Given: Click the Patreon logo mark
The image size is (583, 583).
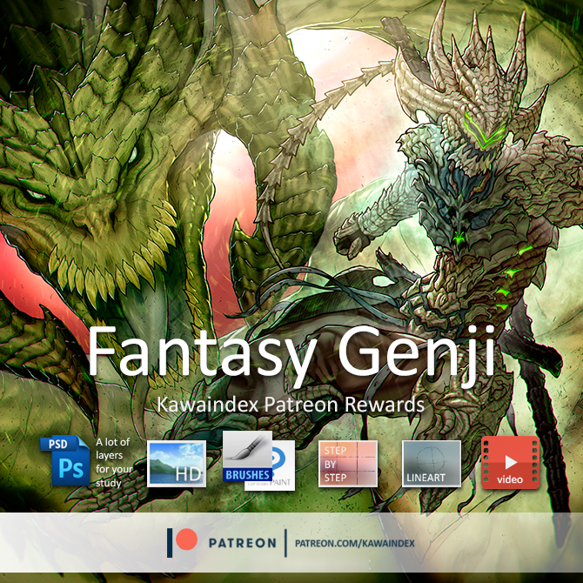Looking at the screenshot, I should [182, 542].
